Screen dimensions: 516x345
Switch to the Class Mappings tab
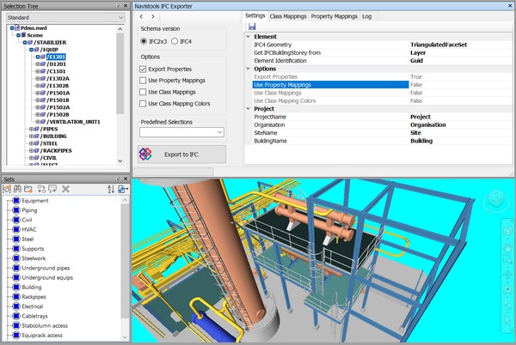290,15
